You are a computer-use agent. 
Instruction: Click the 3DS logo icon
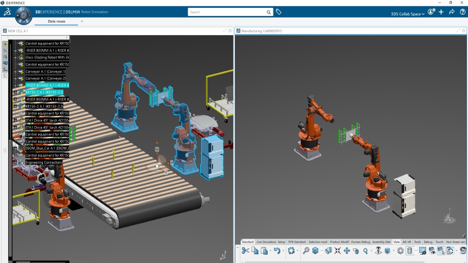pyautogui.click(x=7, y=12)
